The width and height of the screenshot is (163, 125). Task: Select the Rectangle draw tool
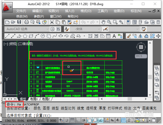coord(31,36)
